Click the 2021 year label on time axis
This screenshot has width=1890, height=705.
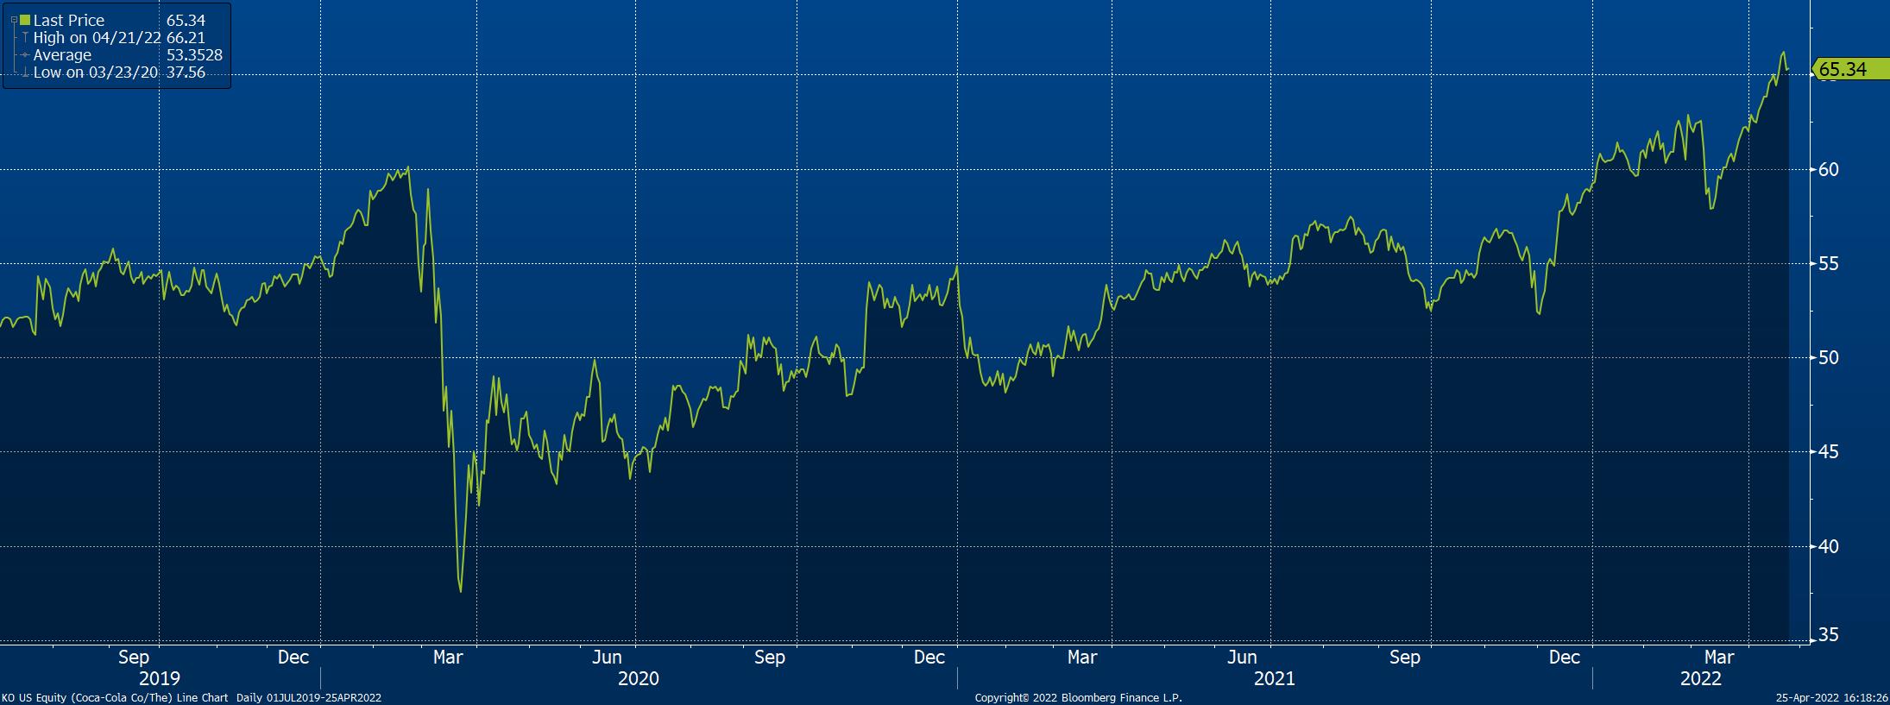1274,678
